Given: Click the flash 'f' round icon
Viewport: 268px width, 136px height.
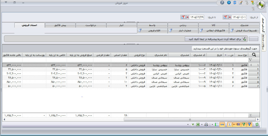Looking at the screenshot, I should click(222, 3).
